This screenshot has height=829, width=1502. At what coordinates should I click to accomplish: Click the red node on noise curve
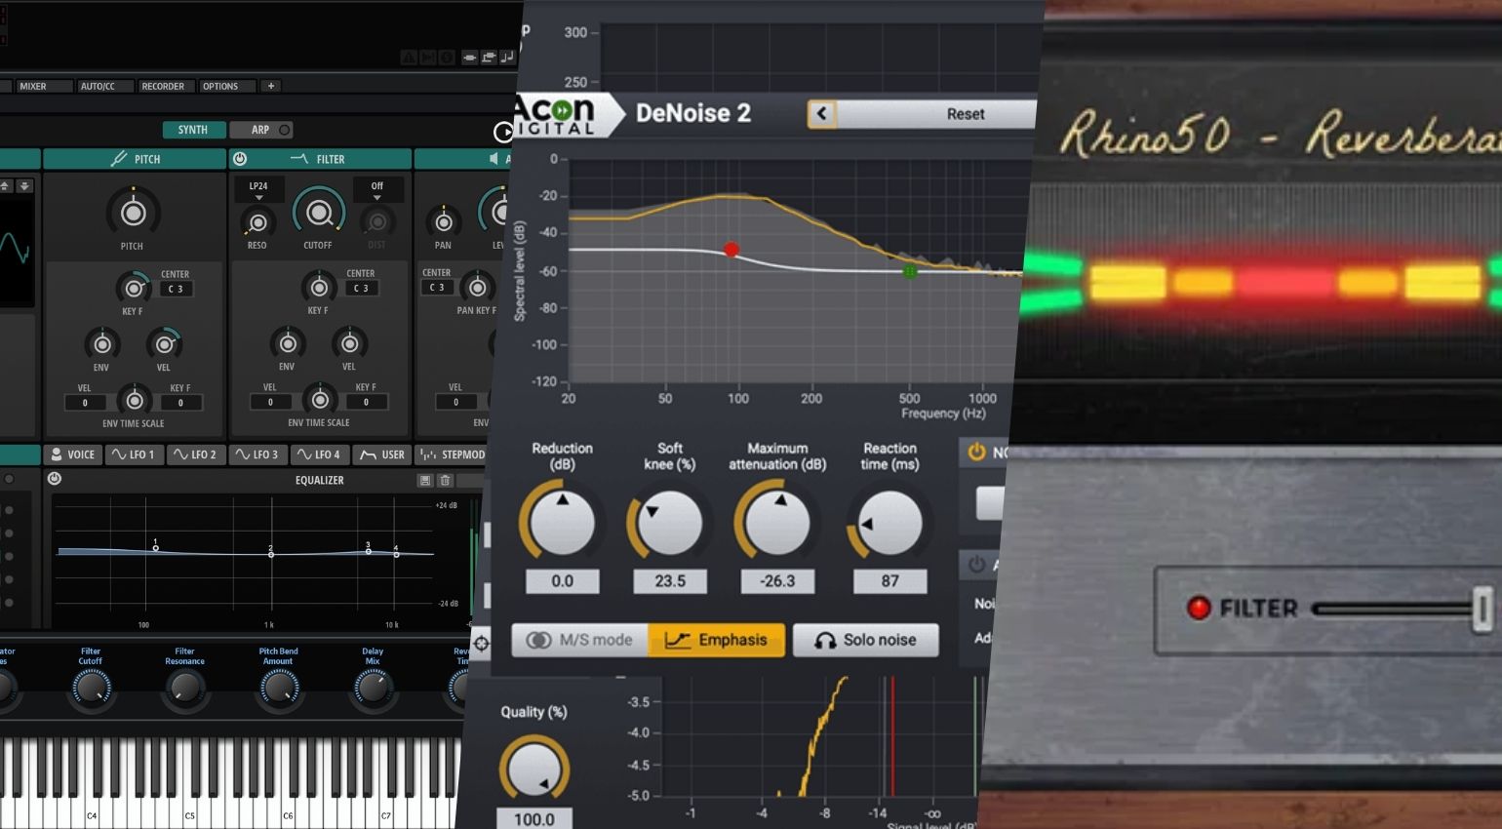731,250
